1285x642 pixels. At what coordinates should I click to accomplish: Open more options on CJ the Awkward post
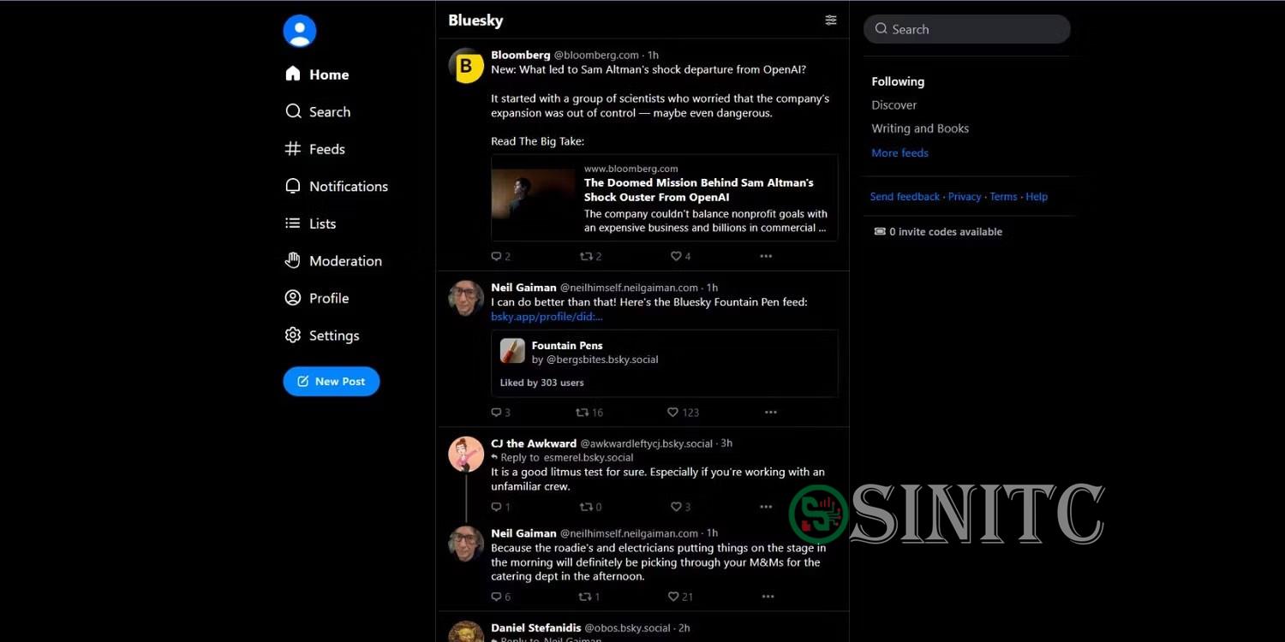pyautogui.click(x=766, y=507)
